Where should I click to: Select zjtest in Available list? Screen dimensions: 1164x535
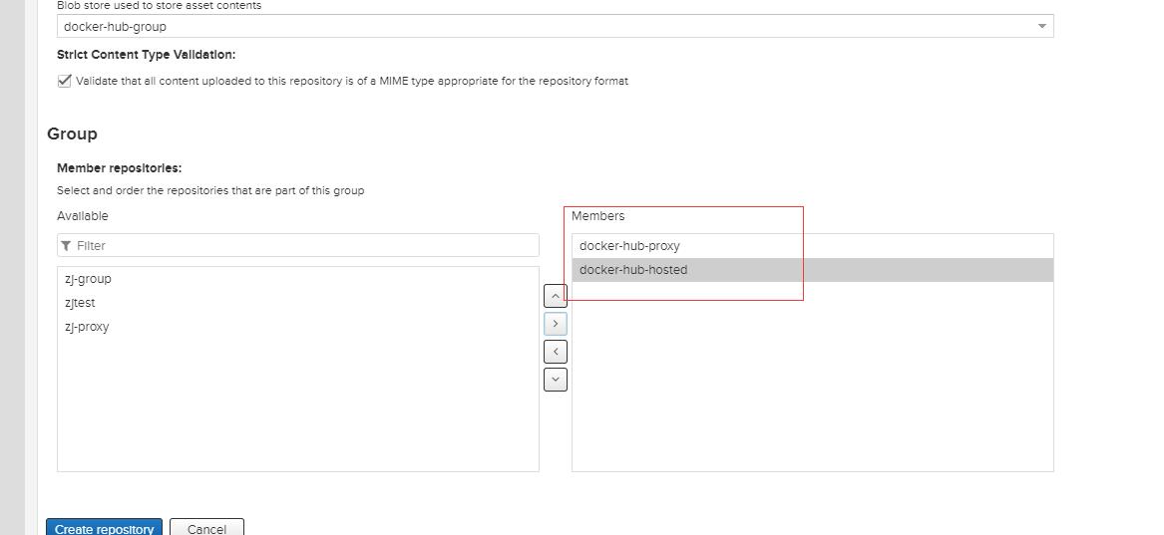(x=297, y=302)
